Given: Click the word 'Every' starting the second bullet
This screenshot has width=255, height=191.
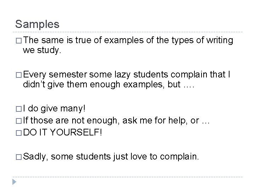Looking at the screenshot, I should click(x=35, y=75).
